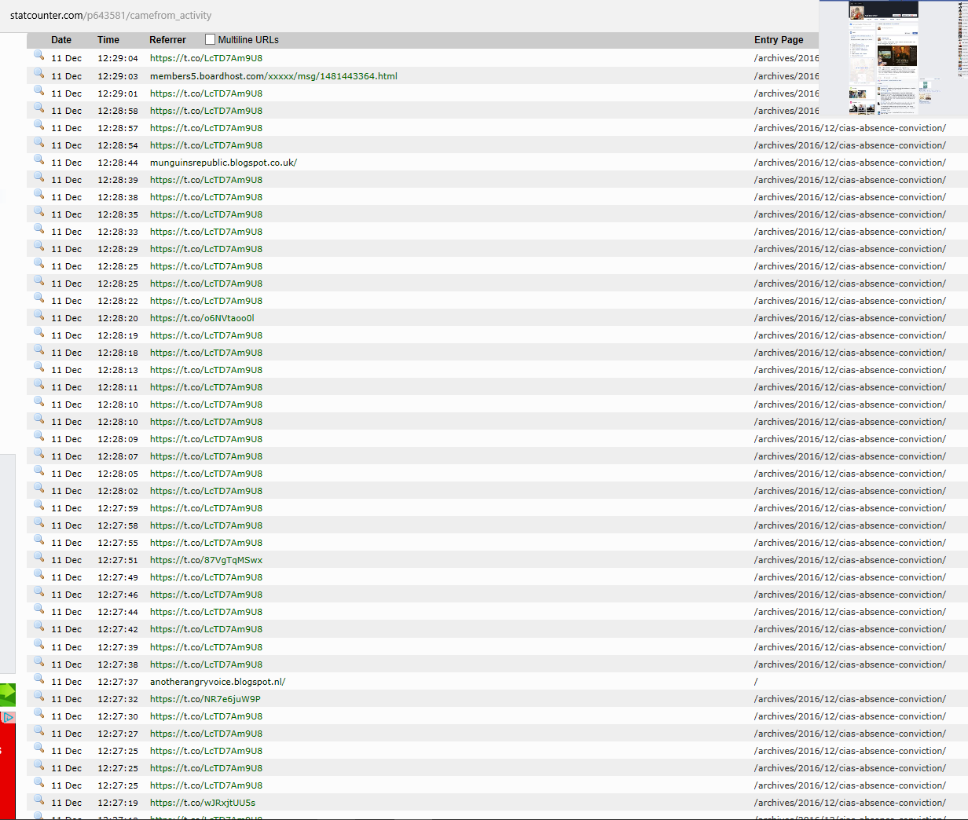Image resolution: width=968 pixels, height=820 pixels.
Task: Open entry page link for 12:28:20 row
Action: pyautogui.click(x=849, y=318)
